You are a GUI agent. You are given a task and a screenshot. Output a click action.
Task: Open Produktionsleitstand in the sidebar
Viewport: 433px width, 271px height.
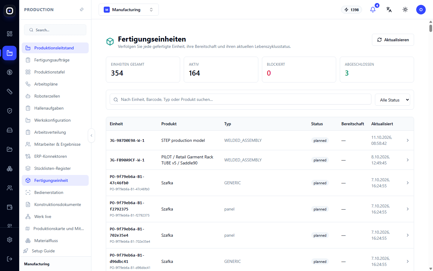pos(55,48)
